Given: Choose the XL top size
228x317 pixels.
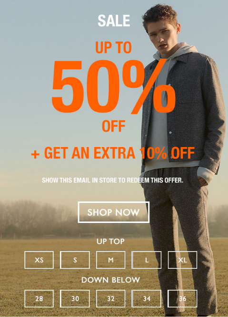Looking at the screenshot, I should (182, 260).
